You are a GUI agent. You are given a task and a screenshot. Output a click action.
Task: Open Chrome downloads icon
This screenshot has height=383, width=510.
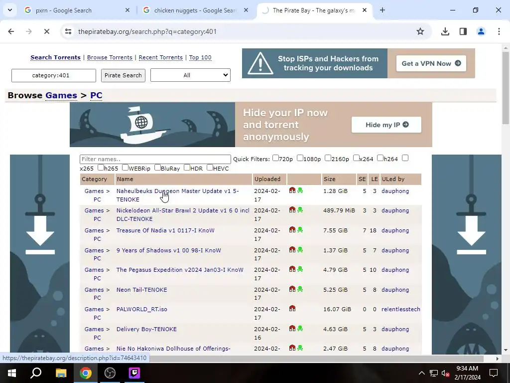point(445,31)
